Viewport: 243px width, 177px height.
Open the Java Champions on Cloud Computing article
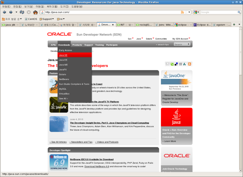(110, 123)
